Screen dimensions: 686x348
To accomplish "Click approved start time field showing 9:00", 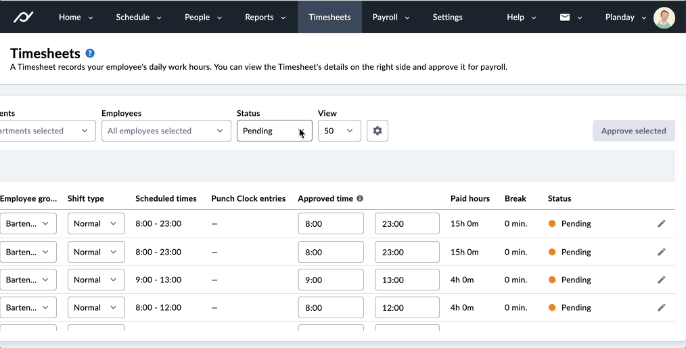I will [x=331, y=280].
